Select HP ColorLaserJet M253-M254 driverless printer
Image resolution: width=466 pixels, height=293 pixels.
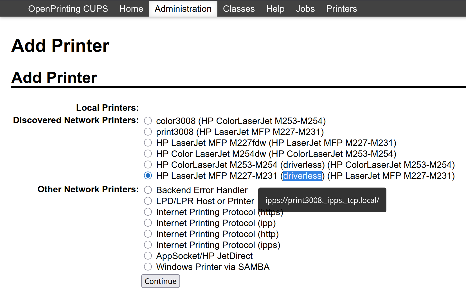point(148,165)
